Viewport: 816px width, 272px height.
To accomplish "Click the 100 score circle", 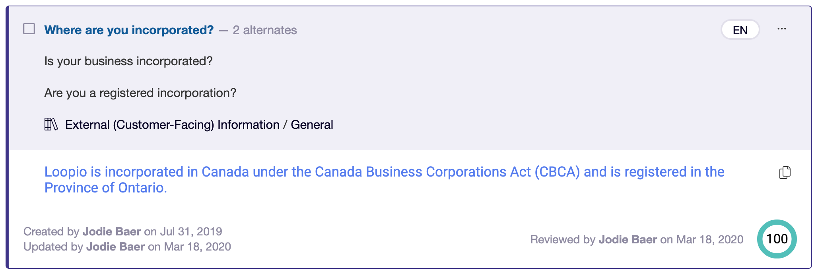I will coord(777,239).
